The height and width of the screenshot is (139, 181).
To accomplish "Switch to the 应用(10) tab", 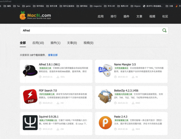I will (x=38, y=43).
